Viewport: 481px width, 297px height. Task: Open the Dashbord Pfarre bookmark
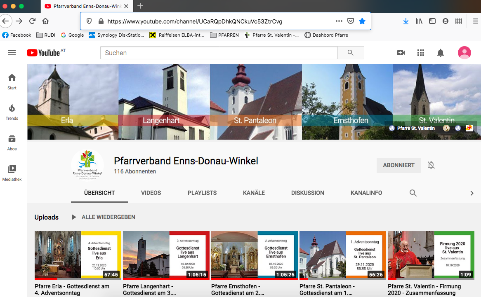click(326, 35)
